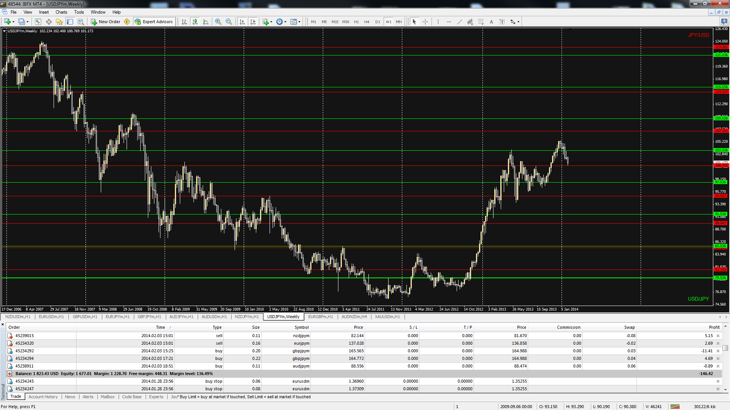Click the New Chart icon
This screenshot has width=730, height=410.
(8, 22)
